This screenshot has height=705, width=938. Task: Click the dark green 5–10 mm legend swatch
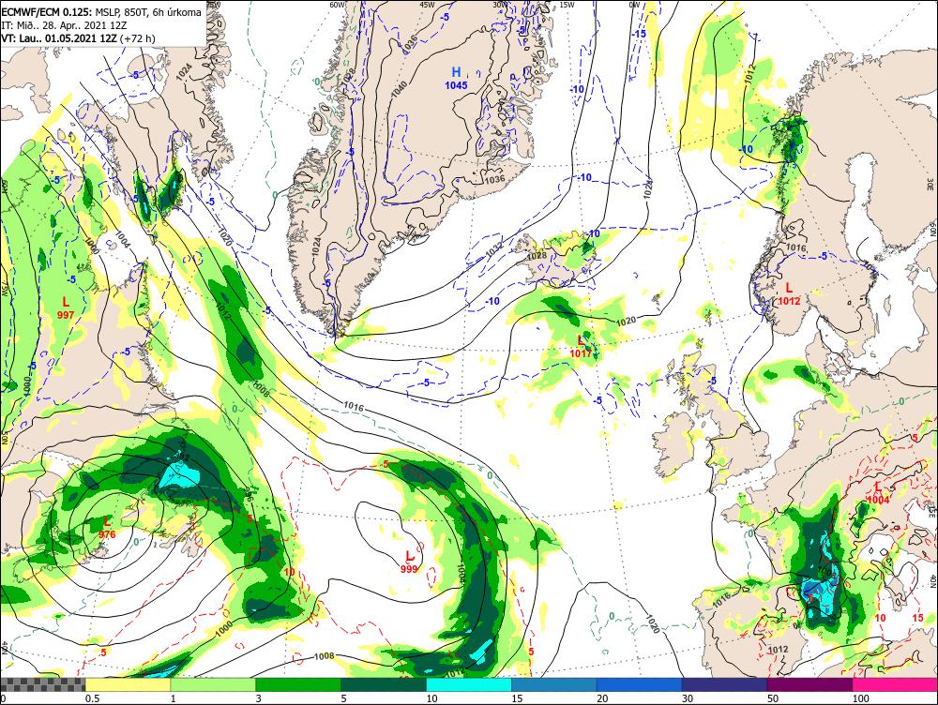point(384,684)
